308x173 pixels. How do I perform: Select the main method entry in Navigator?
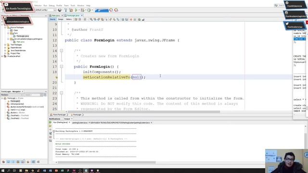tap(18, 110)
